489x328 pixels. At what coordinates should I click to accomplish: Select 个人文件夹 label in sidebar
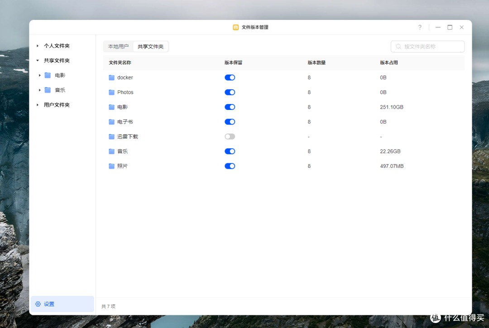point(57,46)
